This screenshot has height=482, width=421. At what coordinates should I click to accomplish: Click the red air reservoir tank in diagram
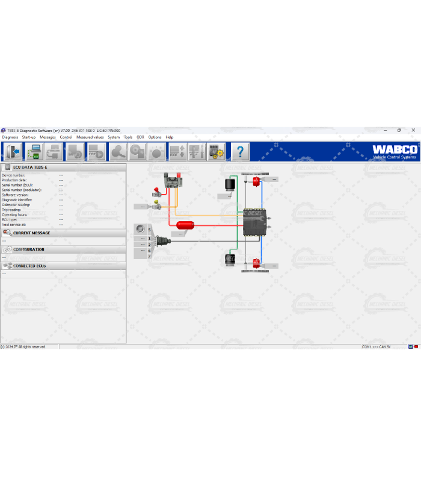185,225
